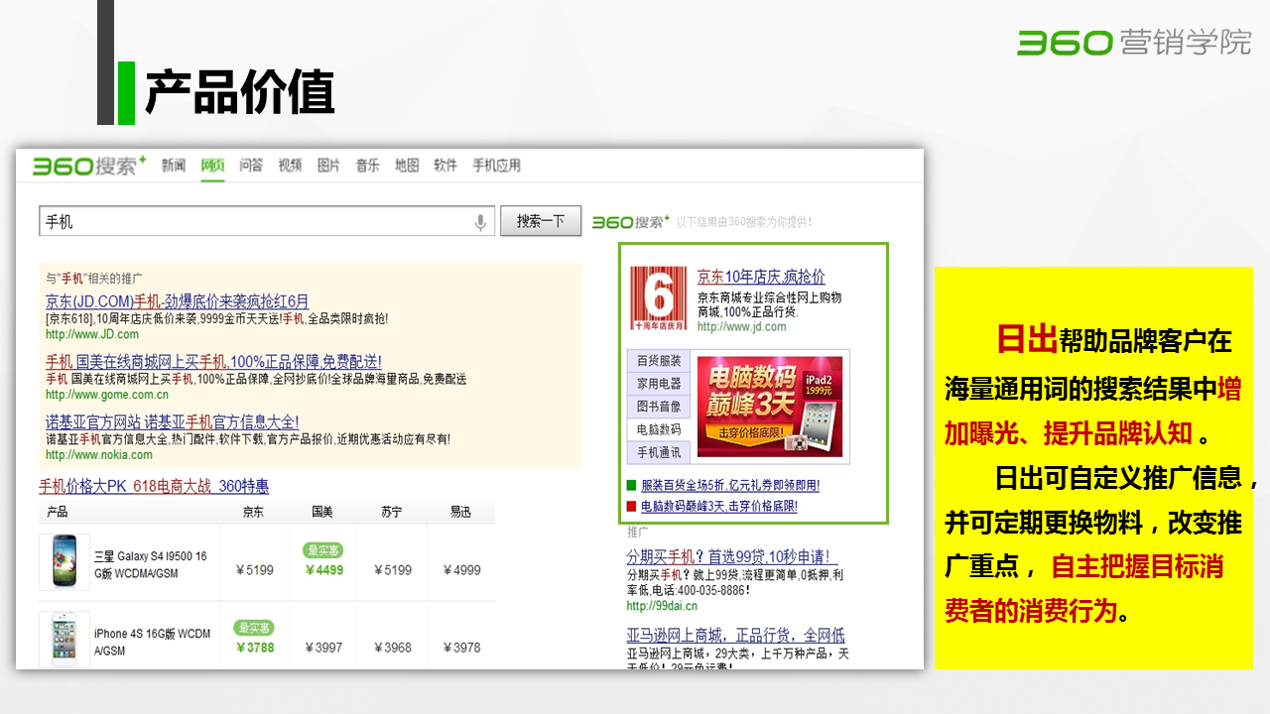
Task: Switch to the 视频 tab
Action: [x=290, y=166]
